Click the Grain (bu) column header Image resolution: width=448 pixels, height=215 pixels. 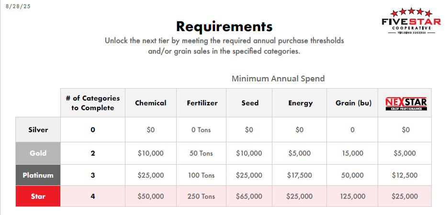tap(353, 102)
